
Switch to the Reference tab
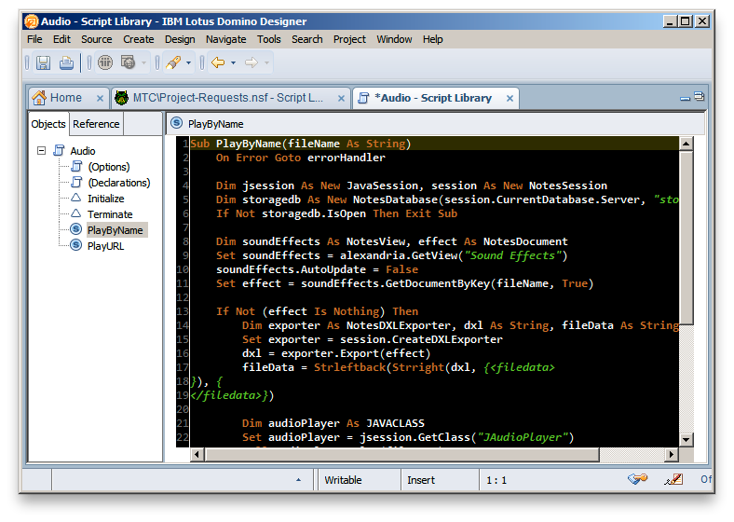[96, 124]
